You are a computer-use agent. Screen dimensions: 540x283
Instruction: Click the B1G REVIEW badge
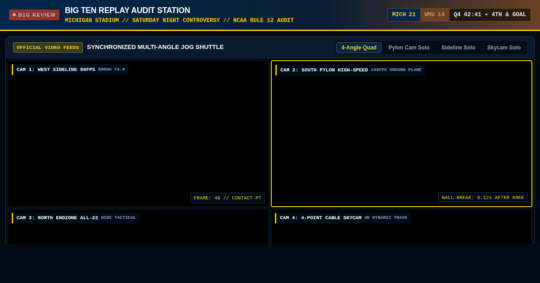tap(34, 15)
